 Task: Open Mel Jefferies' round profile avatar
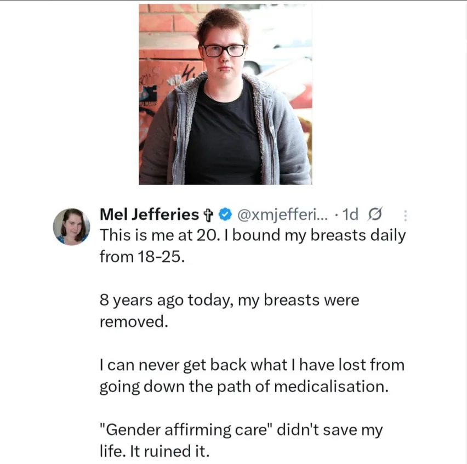coord(71,226)
